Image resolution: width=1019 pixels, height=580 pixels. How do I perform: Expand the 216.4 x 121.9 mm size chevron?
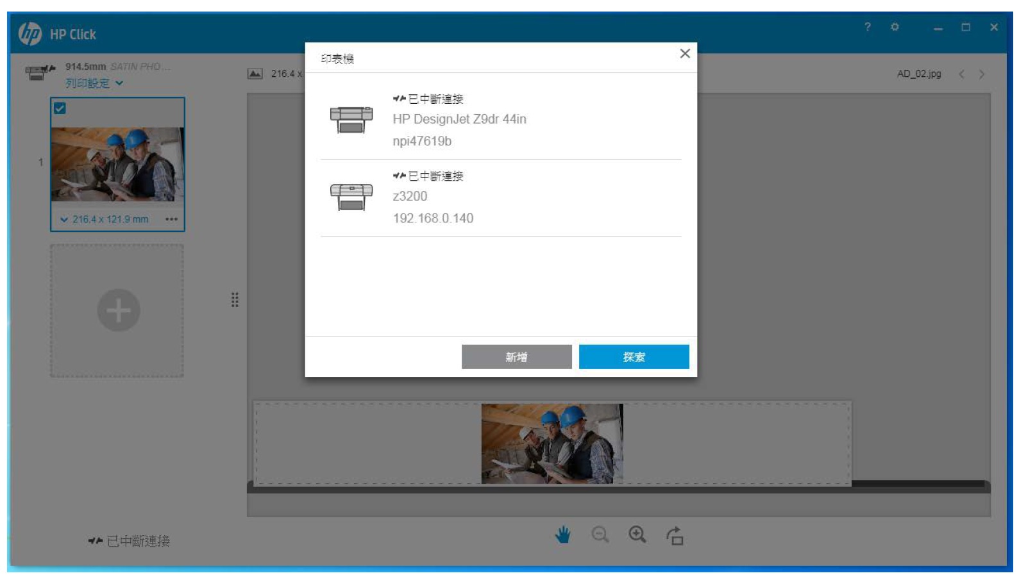[x=64, y=219]
